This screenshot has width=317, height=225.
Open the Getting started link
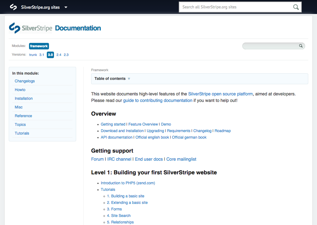[x=113, y=124]
